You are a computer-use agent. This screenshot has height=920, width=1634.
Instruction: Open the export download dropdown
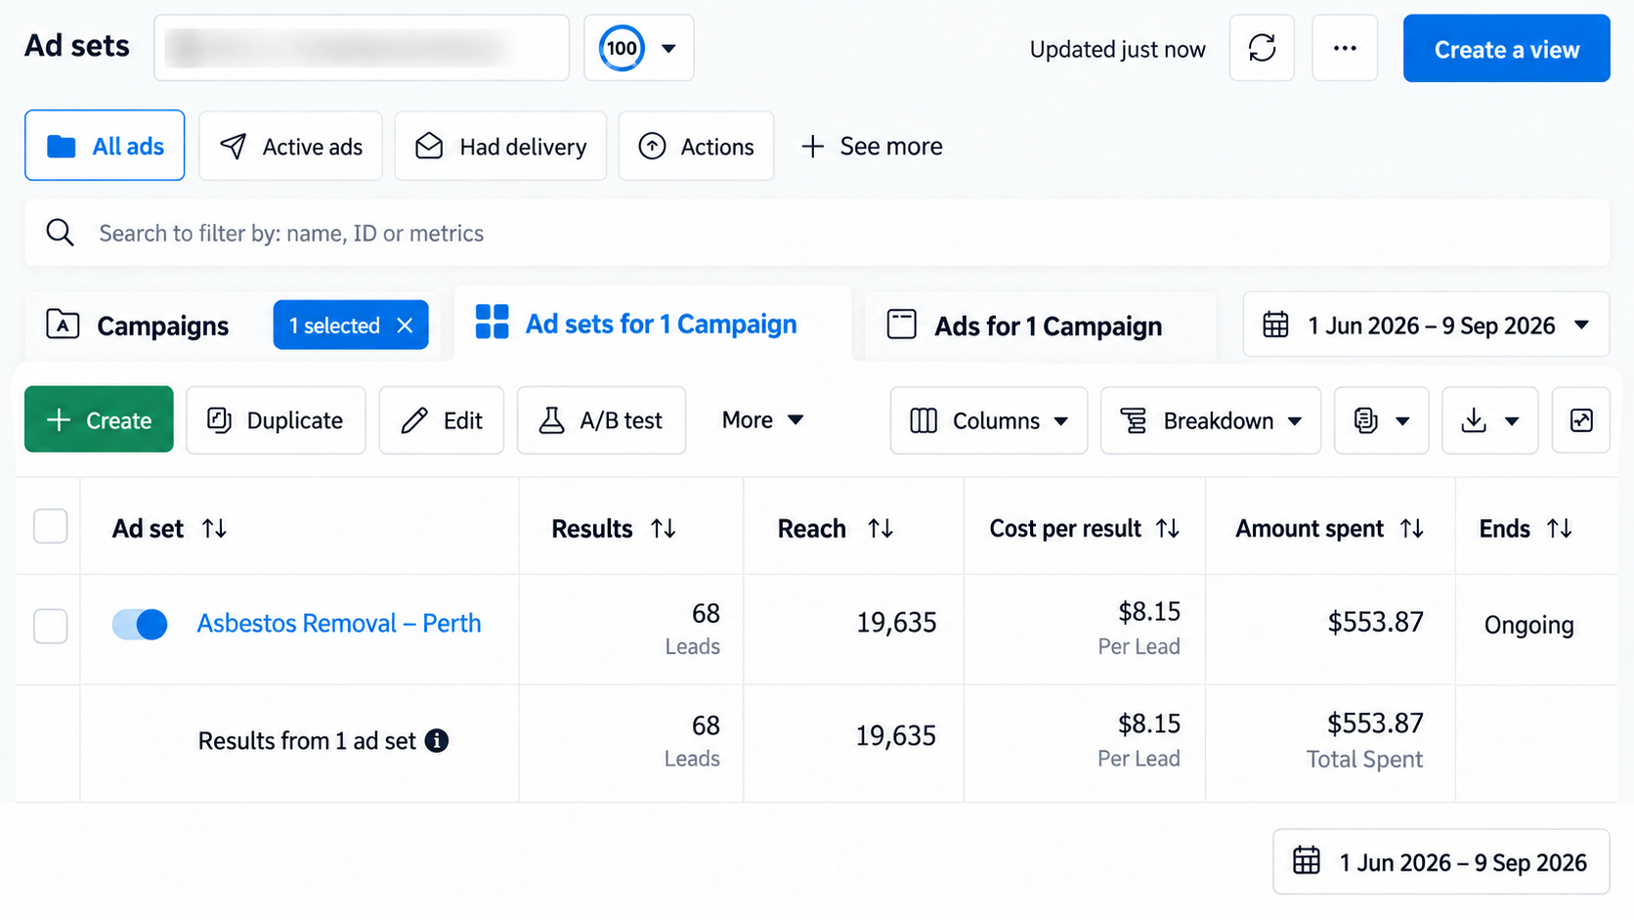coord(1490,420)
